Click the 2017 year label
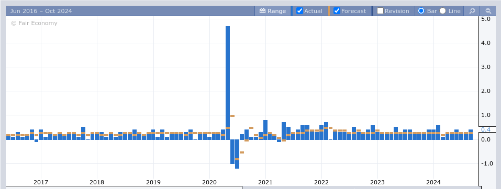Image resolution: width=501 pixels, height=189 pixels. pyautogui.click(x=41, y=182)
